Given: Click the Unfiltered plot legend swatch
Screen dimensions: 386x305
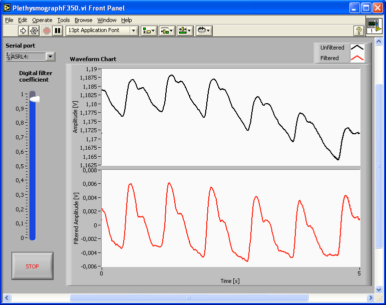Looking at the screenshot, I should [357, 48].
